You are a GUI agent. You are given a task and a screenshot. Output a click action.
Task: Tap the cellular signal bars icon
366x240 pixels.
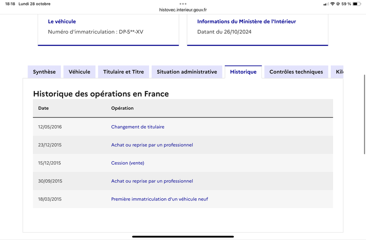[326, 4]
